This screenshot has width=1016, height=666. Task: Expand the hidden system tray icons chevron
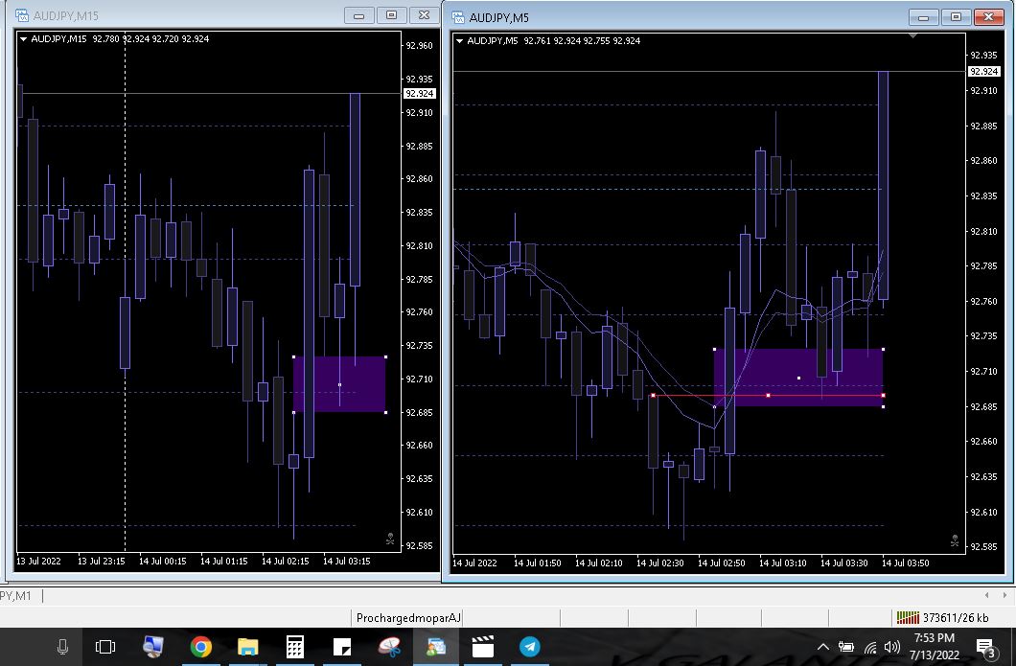pos(822,647)
